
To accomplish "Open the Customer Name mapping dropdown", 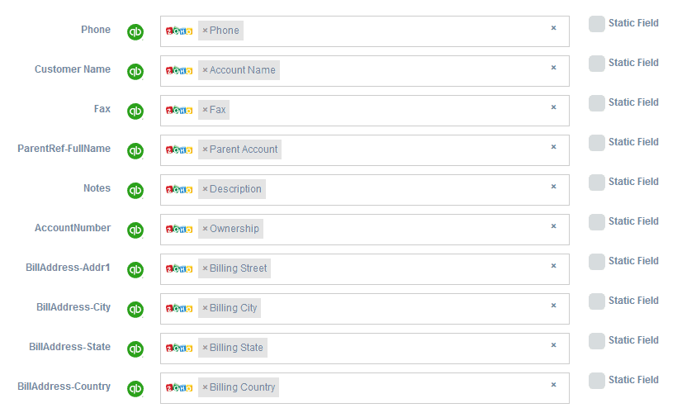I will click(413, 71).
